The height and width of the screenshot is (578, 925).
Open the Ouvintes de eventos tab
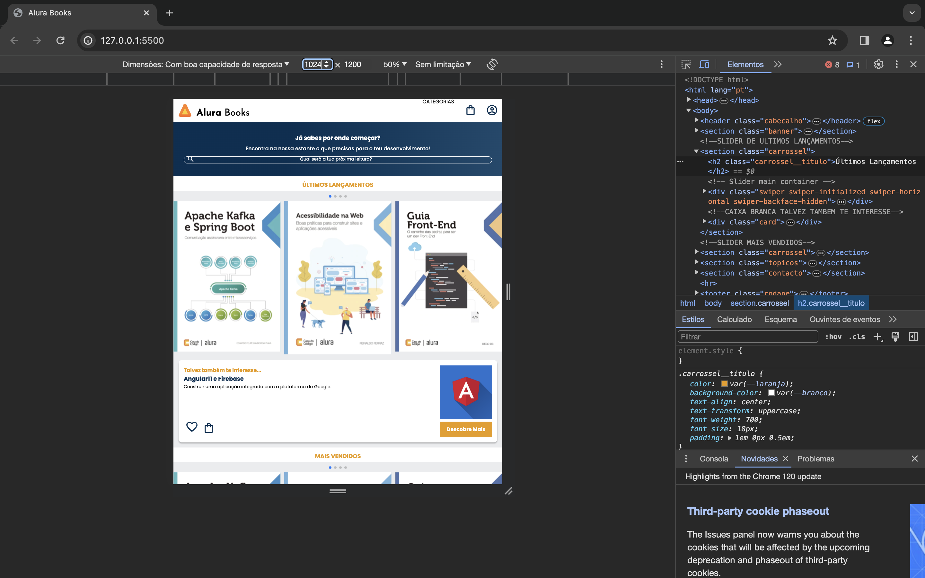click(845, 319)
